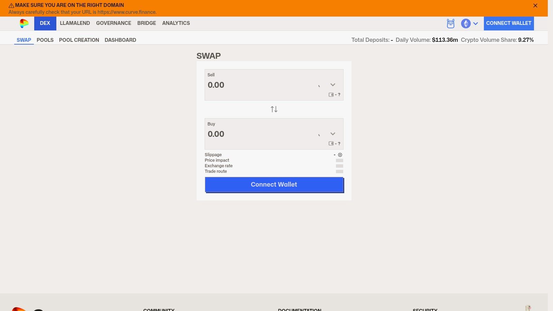This screenshot has height=311, width=553.
Task: Click the Trade route label
Action: [216, 171]
